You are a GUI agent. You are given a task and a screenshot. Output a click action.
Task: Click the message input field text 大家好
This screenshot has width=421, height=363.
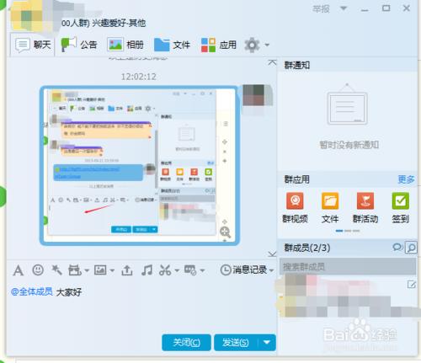(x=69, y=292)
